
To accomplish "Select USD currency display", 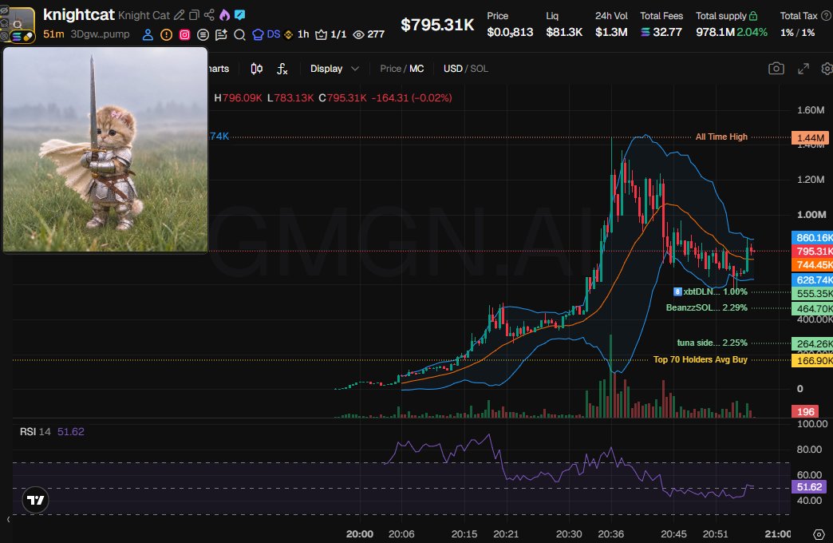I will click(452, 69).
